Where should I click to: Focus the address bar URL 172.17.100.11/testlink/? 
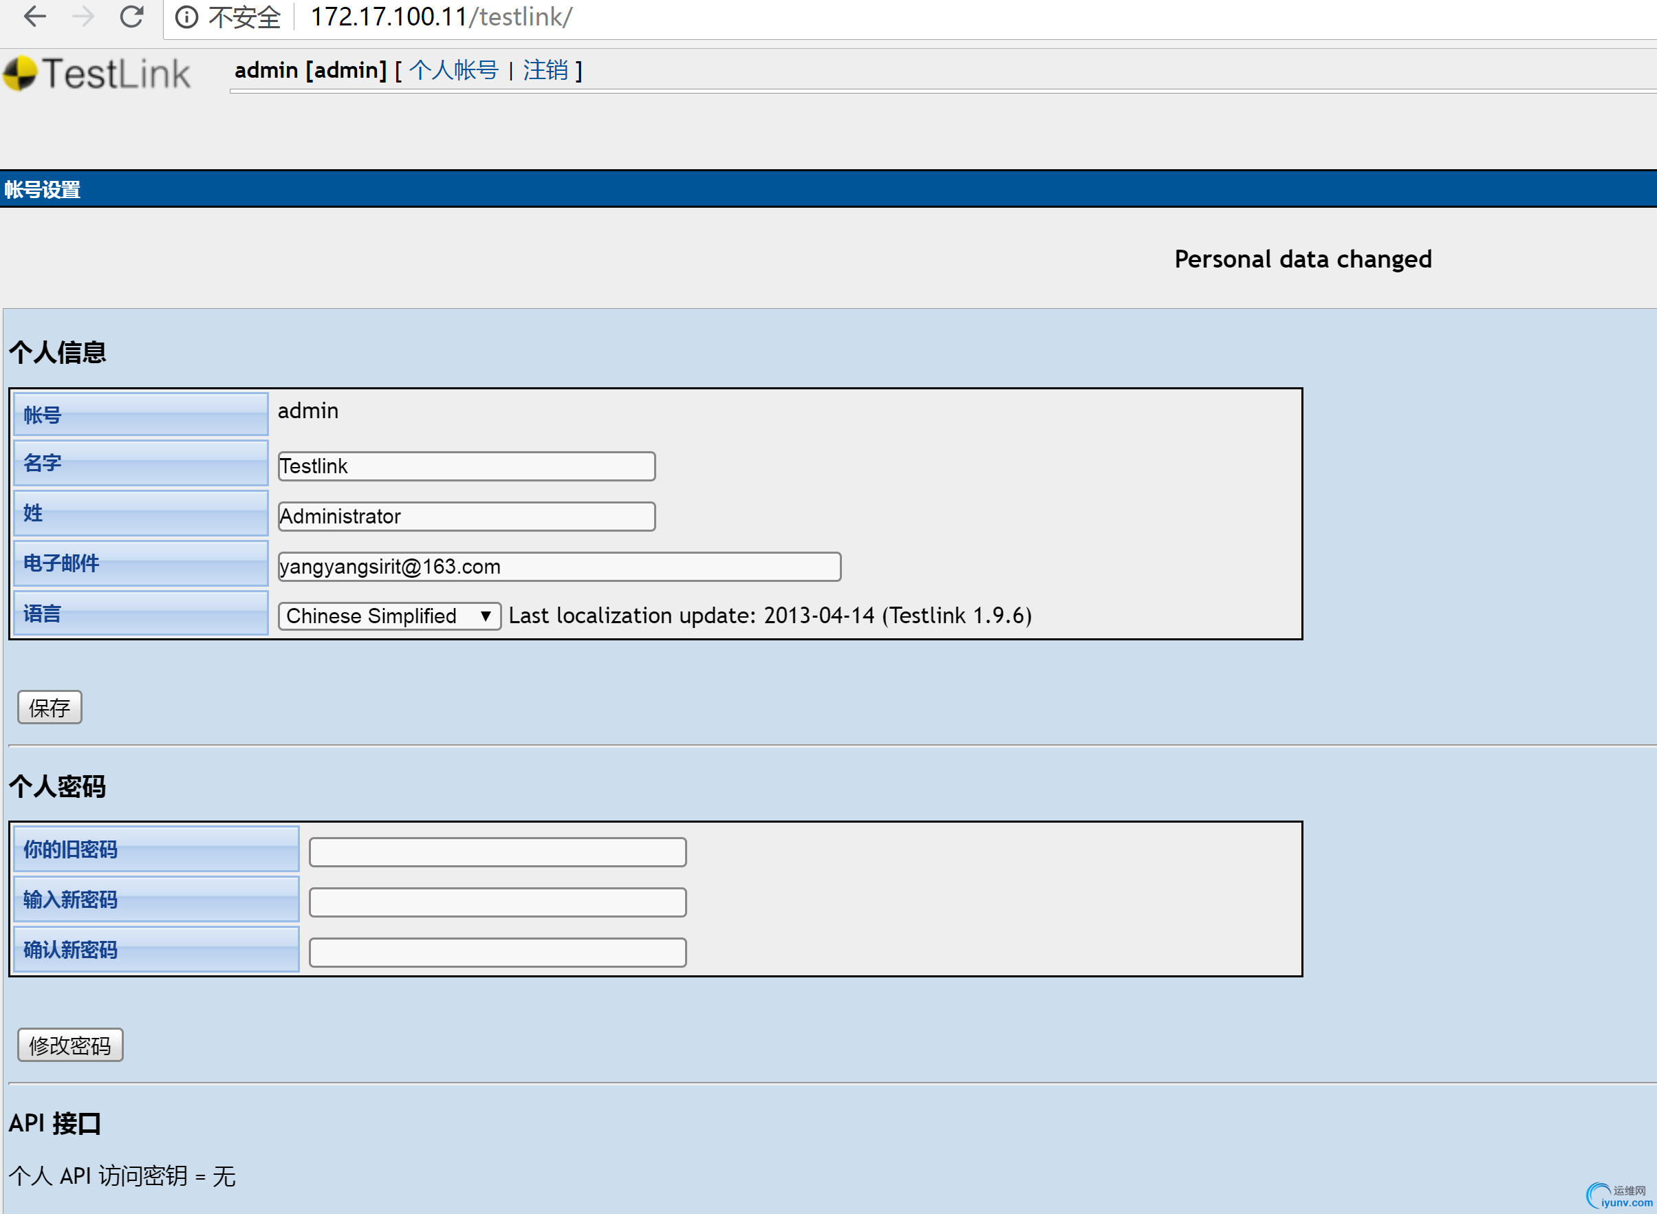[x=441, y=17]
